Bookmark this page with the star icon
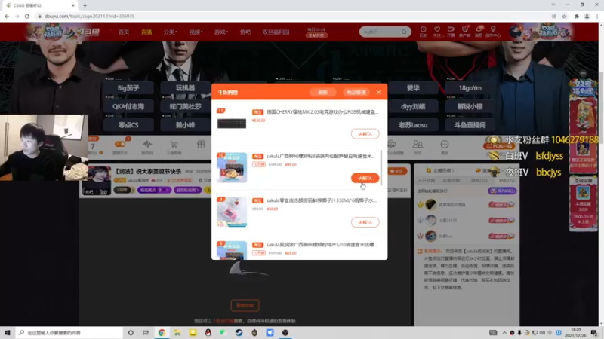 (x=564, y=16)
